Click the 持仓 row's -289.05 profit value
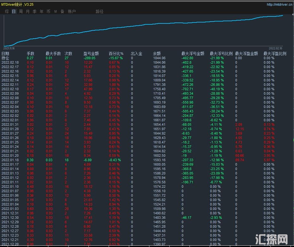The width and height of the screenshot is (294, 247). pos(89,58)
